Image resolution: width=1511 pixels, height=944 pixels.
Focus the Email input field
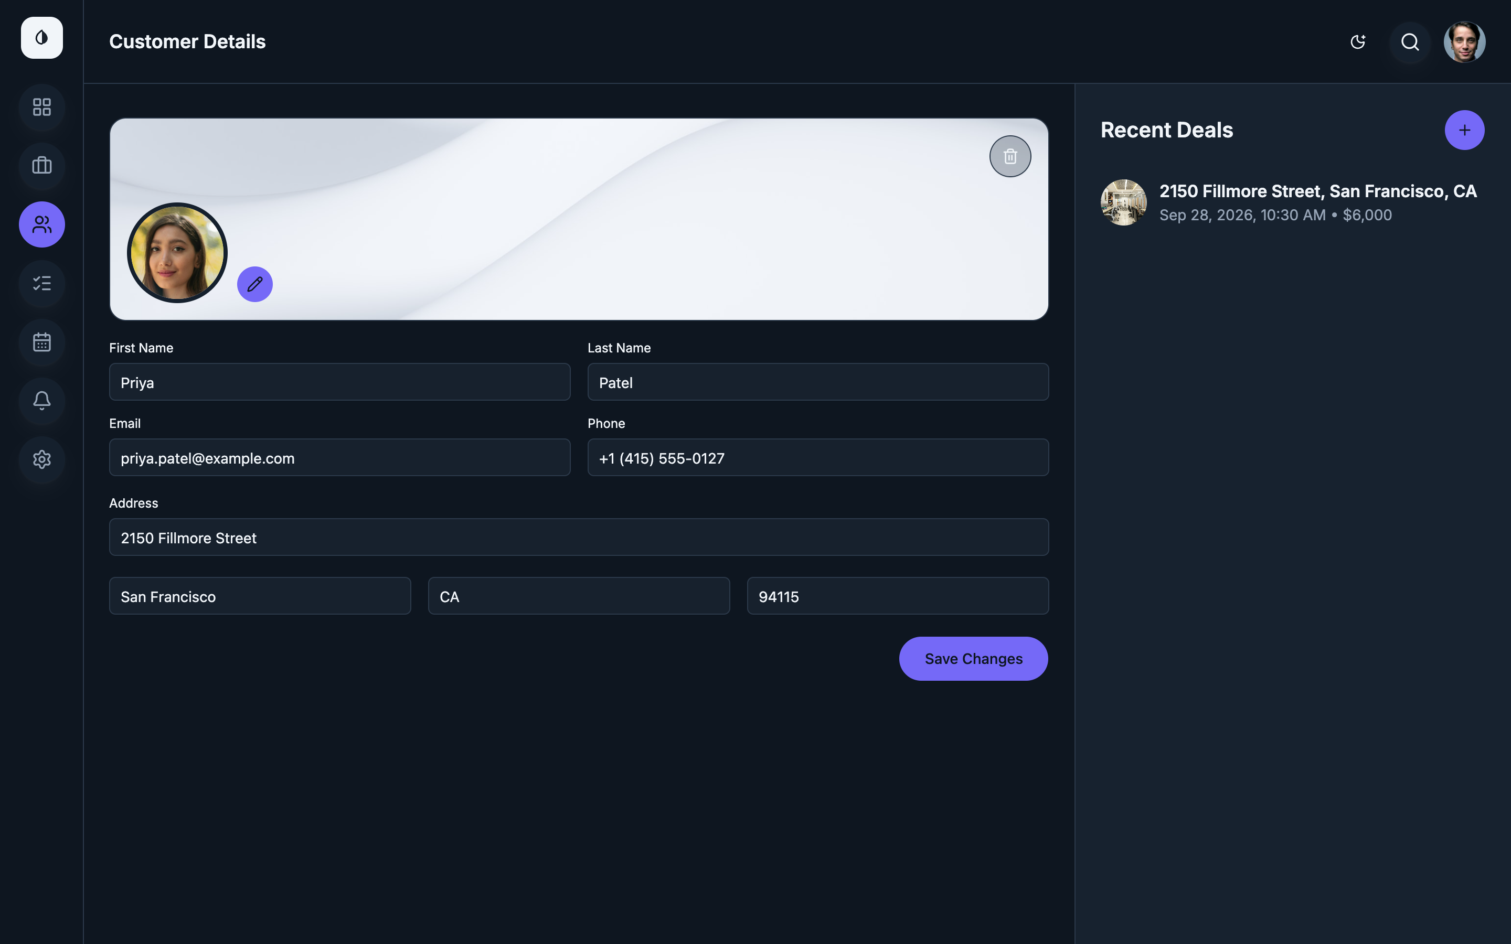pyautogui.click(x=339, y=458)
